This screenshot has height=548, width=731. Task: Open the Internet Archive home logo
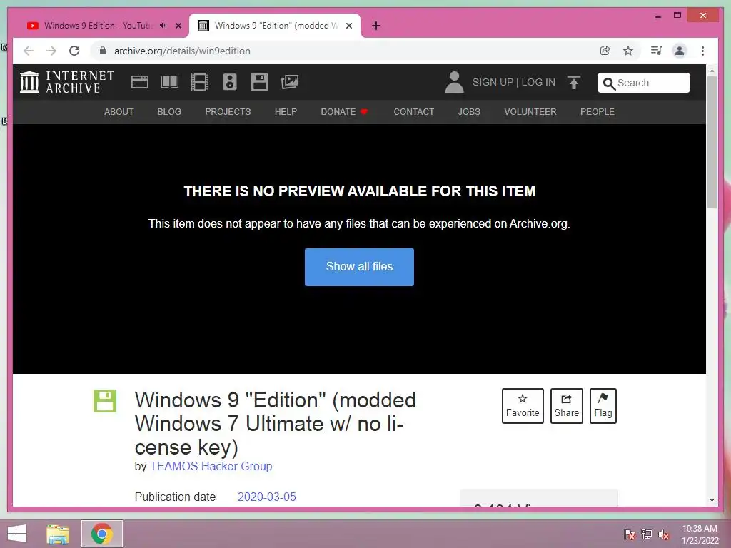click(67, 82)
